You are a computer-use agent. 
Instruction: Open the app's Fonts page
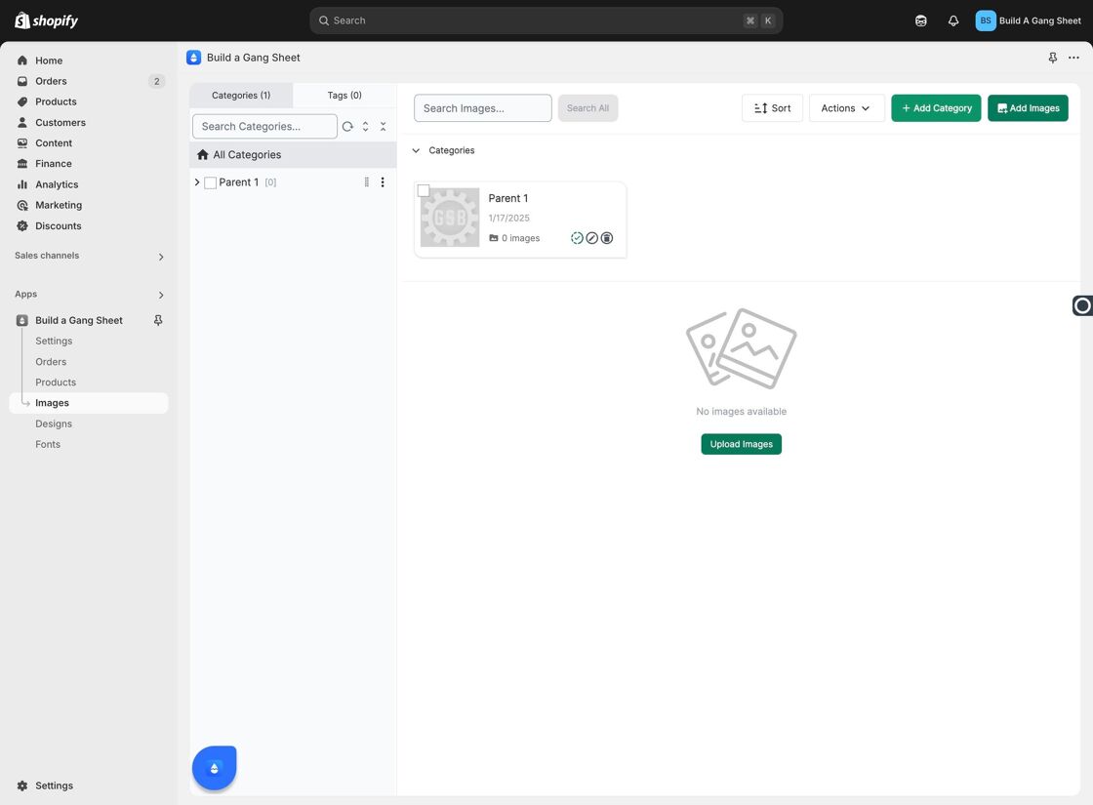(48, 445)
